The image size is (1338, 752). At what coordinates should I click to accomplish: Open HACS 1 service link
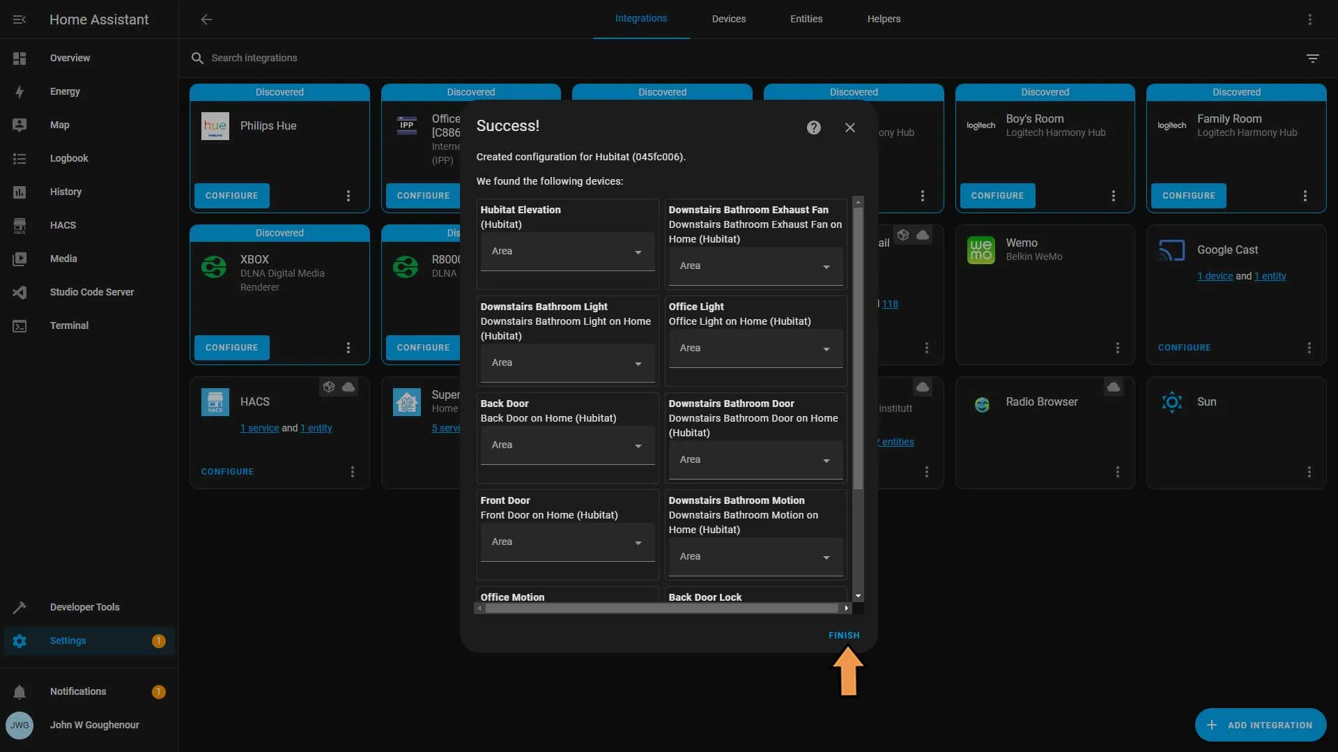coord(259,428)
